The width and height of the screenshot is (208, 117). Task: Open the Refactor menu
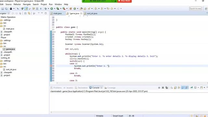(17, 4)
